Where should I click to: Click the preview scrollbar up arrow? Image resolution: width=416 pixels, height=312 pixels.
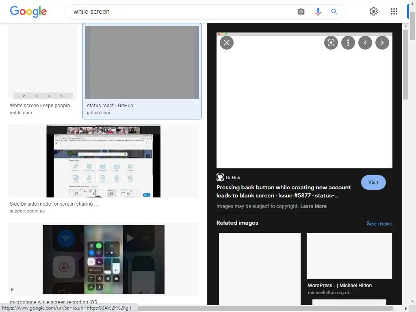click(405, 26)
